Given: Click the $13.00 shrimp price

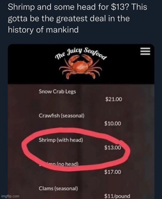Looking at the screenshot, I should (x=113, y=148).
